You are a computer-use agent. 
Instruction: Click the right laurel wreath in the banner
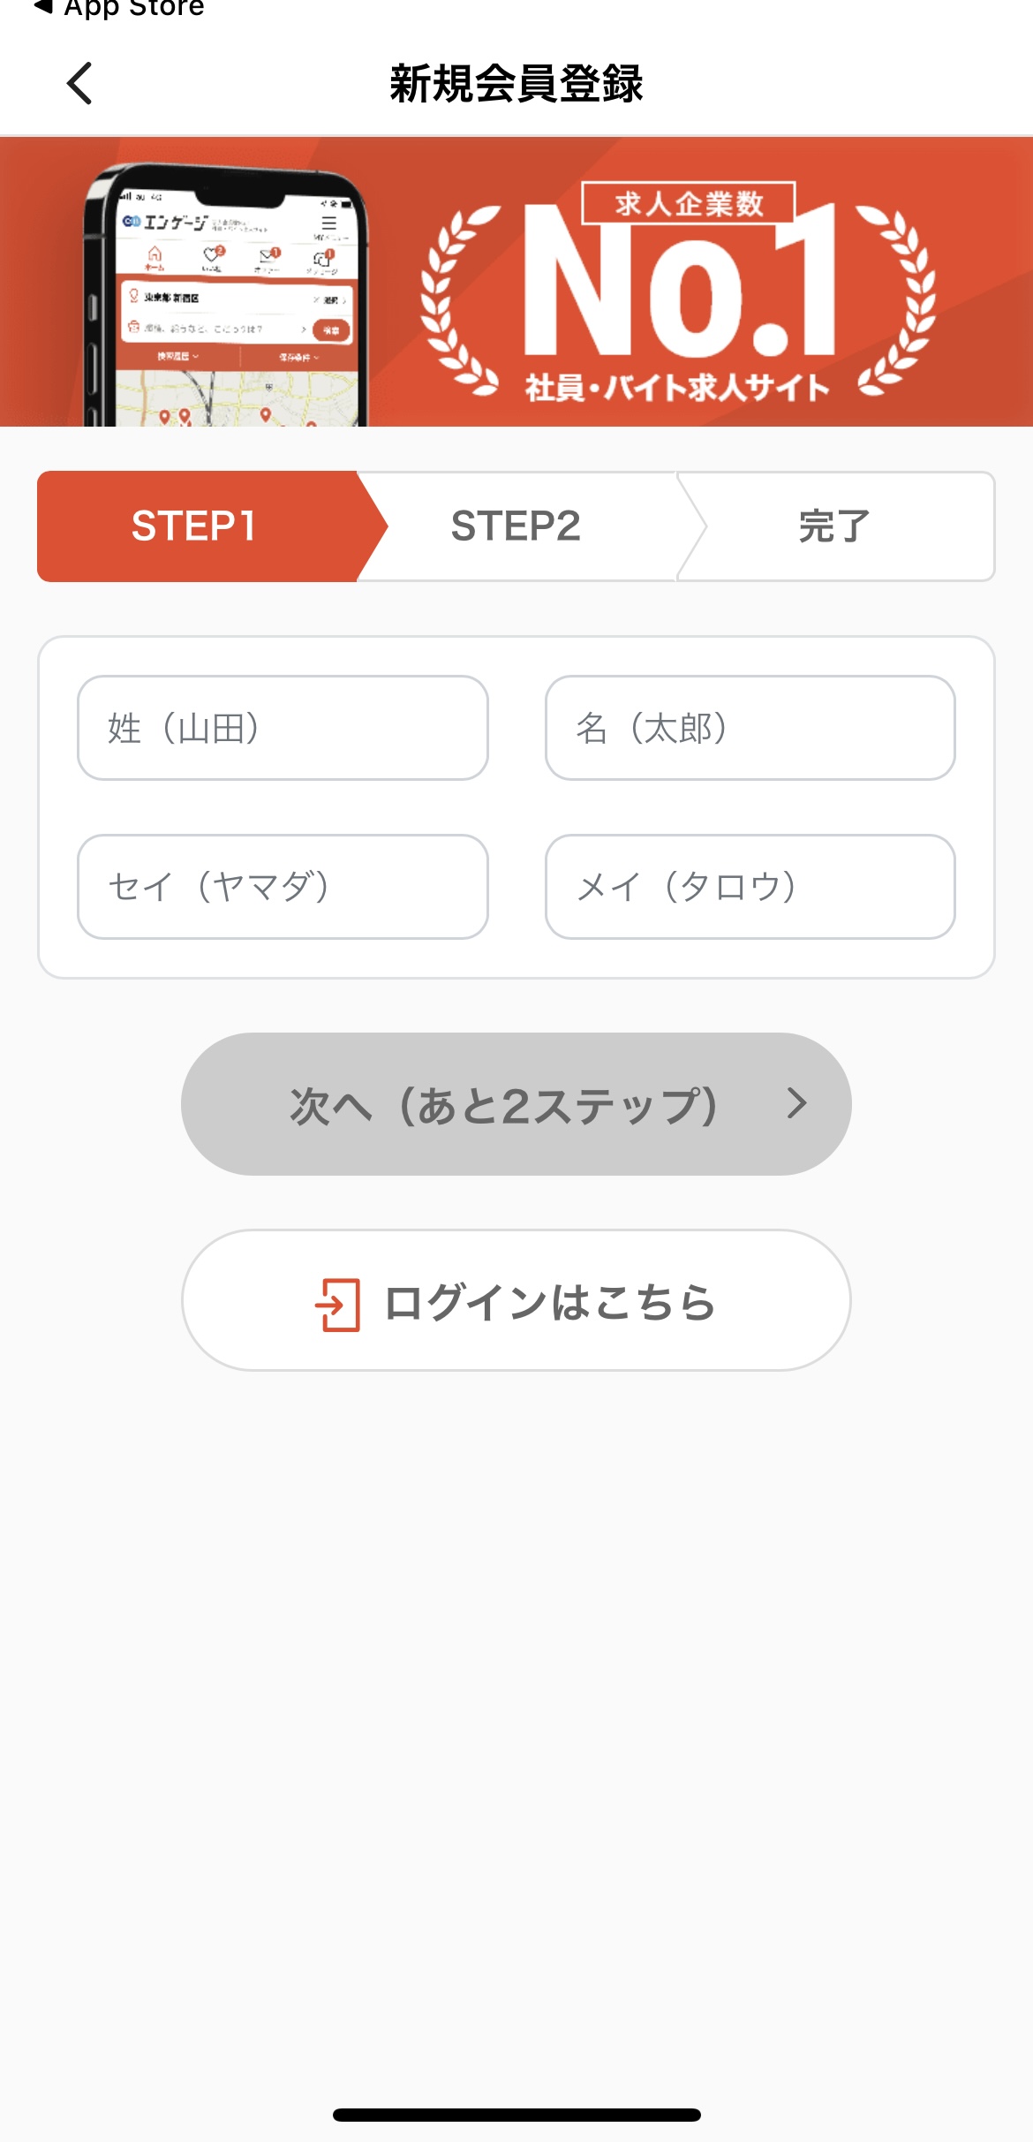pyautogui.click(x=899, y=300)
